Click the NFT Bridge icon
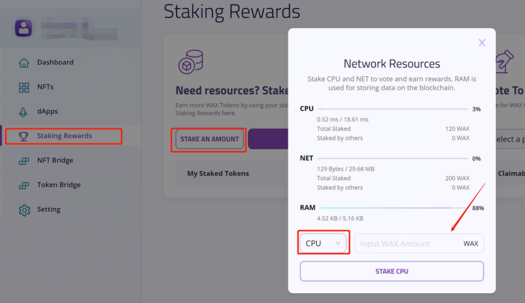Viewport: 525px width, 303px height. pyautogui.click(x=24, y=161)
